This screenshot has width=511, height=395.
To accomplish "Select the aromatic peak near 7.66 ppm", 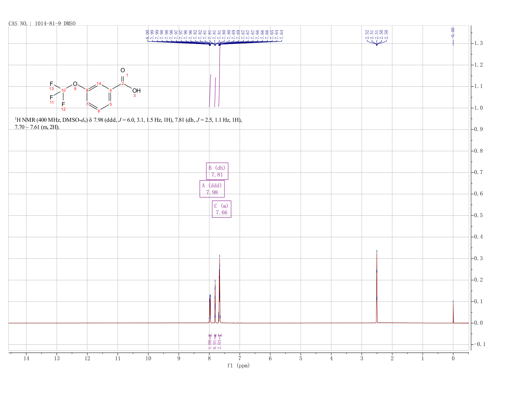I will 220,288.
